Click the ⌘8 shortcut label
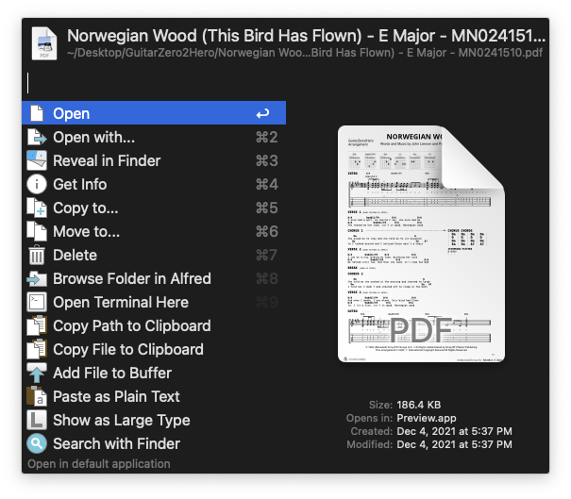This screenshot has height=499, width=571. point(266,279)
